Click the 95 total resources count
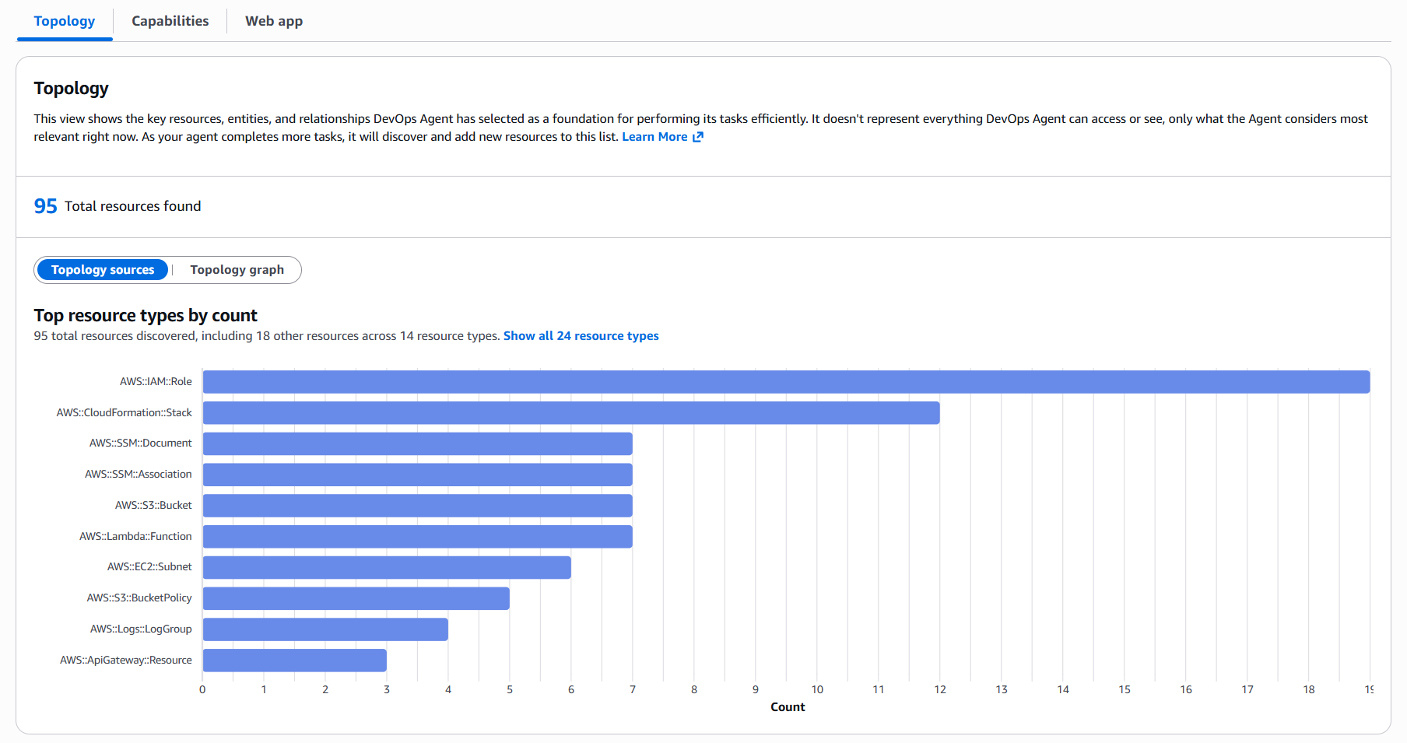Screen dimensions: 1407x743 (x=45, y=206)
